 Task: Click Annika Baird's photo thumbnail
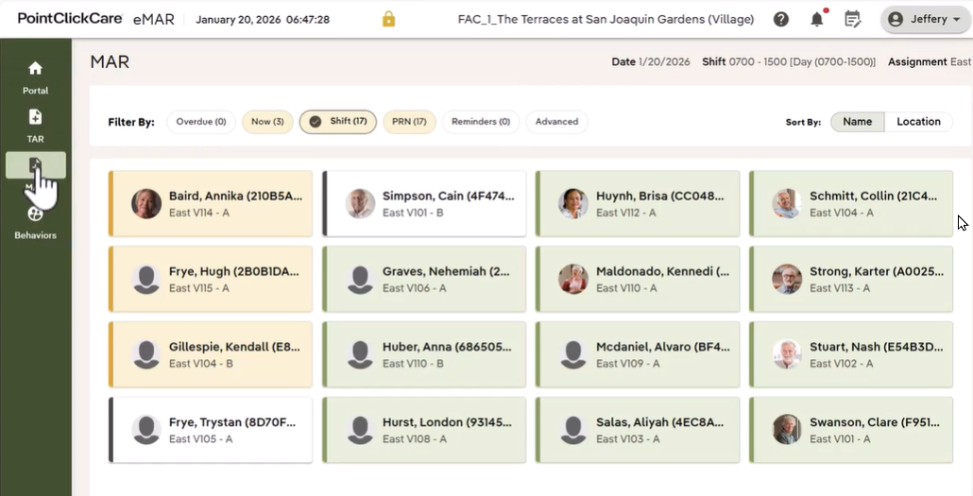(146, 204)
